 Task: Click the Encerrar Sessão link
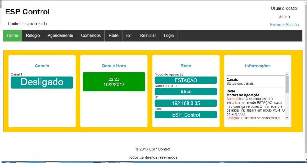tap(284, 25)
